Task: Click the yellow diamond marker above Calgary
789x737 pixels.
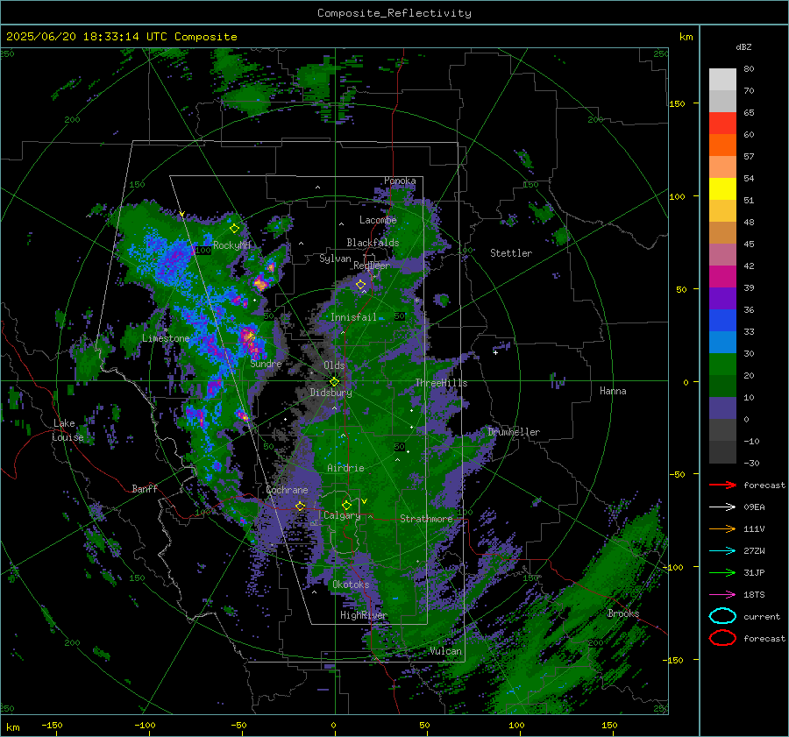Action: coord(346,505)
